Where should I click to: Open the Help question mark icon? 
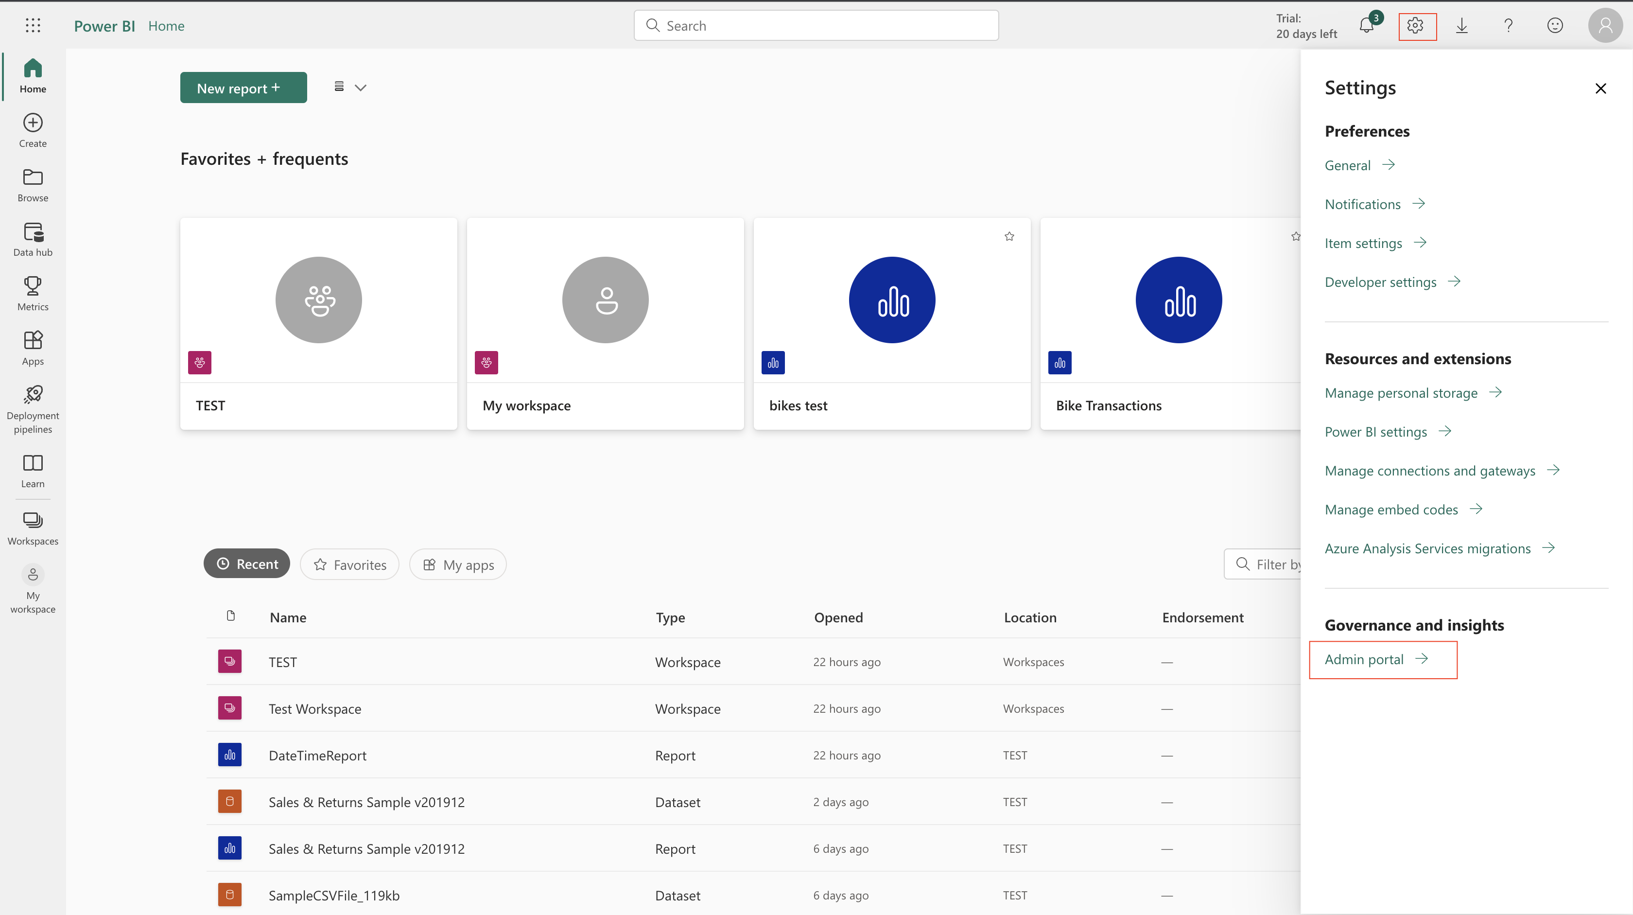point(1508,25)
